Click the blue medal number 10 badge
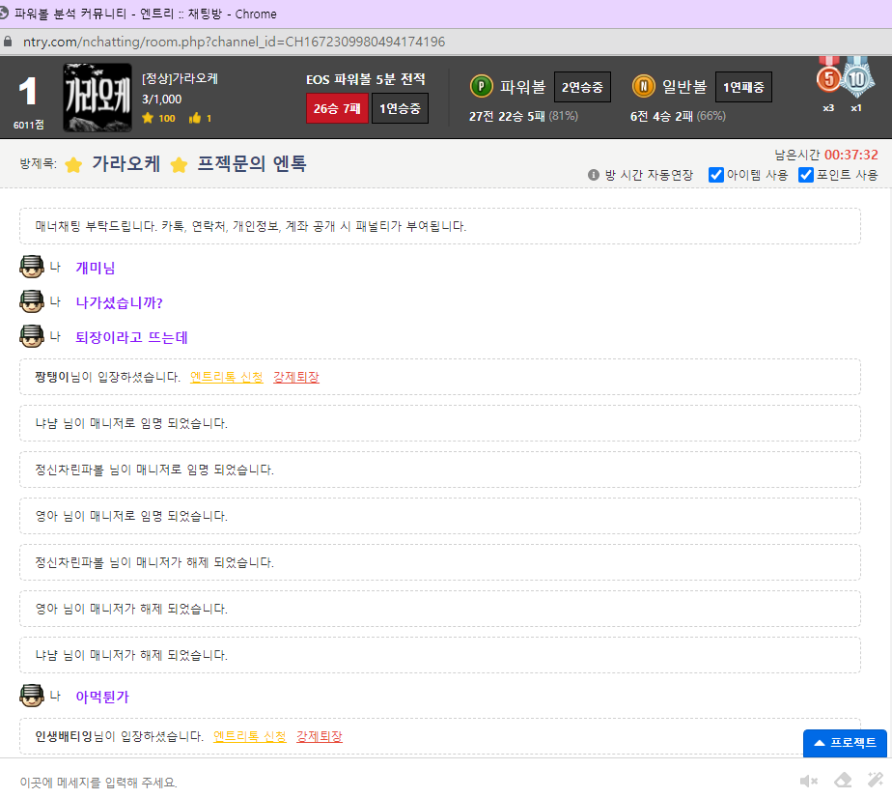The height and width of the screenshot is (798, 892). [x=856, y=77]
